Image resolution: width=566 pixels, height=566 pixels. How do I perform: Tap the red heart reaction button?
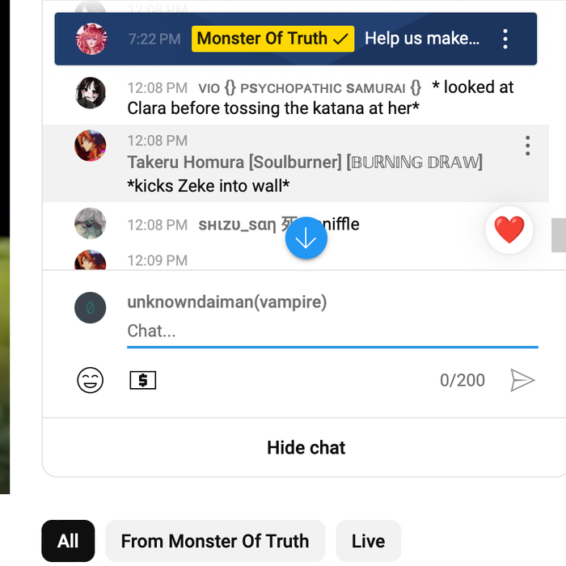coord(509,230)
